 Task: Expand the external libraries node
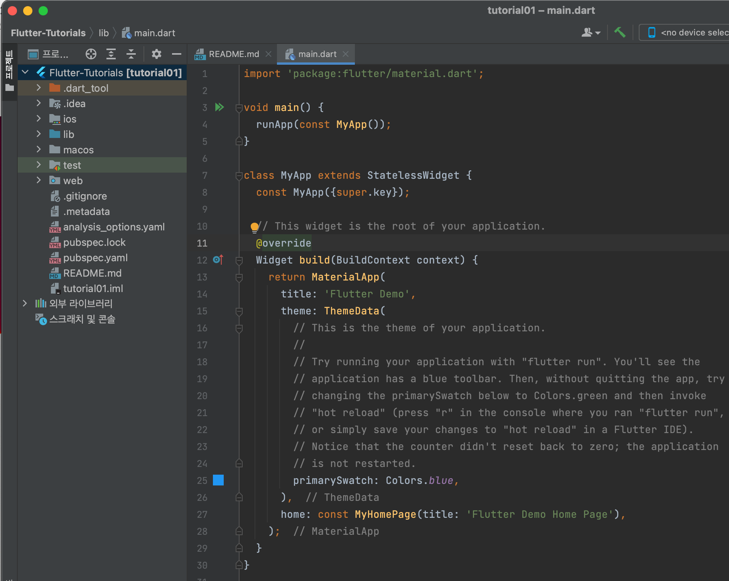25,304
